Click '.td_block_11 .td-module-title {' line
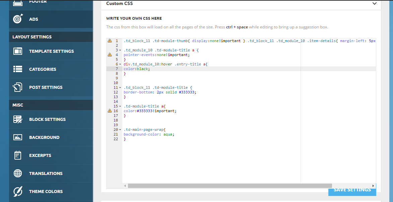Viewport: 393px width, 202px height. (158, 87)
